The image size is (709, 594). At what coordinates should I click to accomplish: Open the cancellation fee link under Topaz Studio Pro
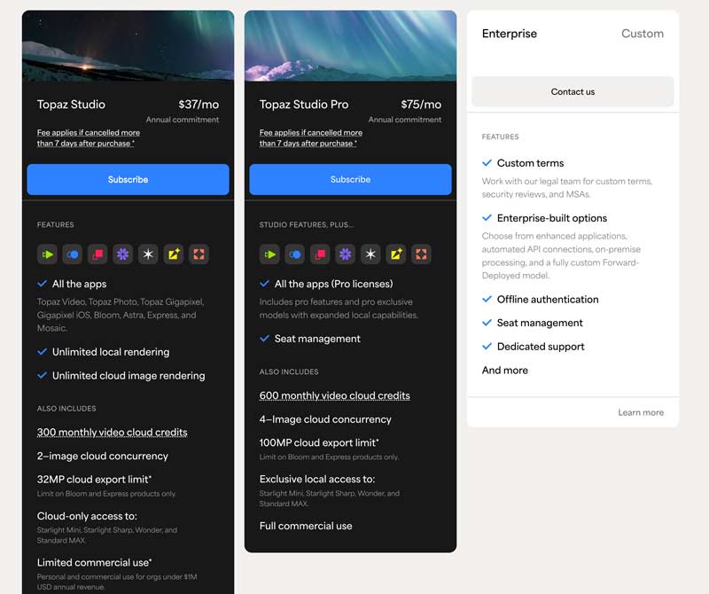(x=311, y=138)
